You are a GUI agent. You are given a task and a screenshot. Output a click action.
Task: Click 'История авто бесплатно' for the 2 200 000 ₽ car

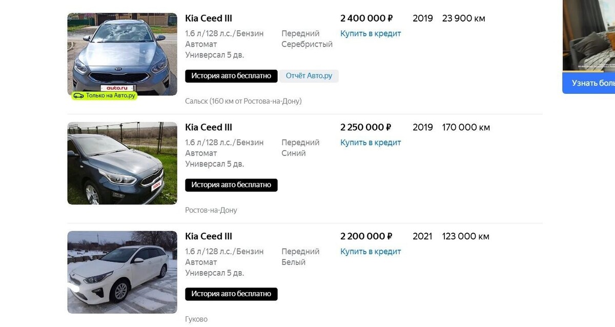point(231,294)
